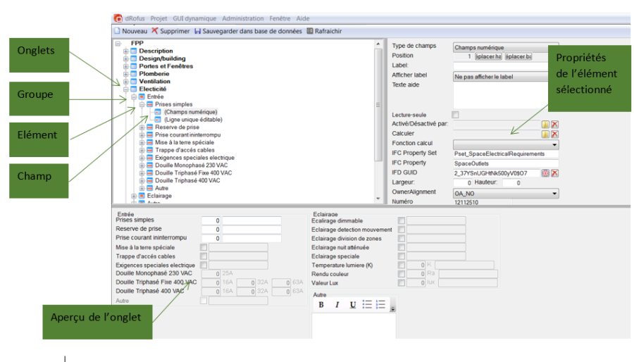
Task: Click yellow edit icon beside Activé/Désactivé par
Action: pos(545,124)
